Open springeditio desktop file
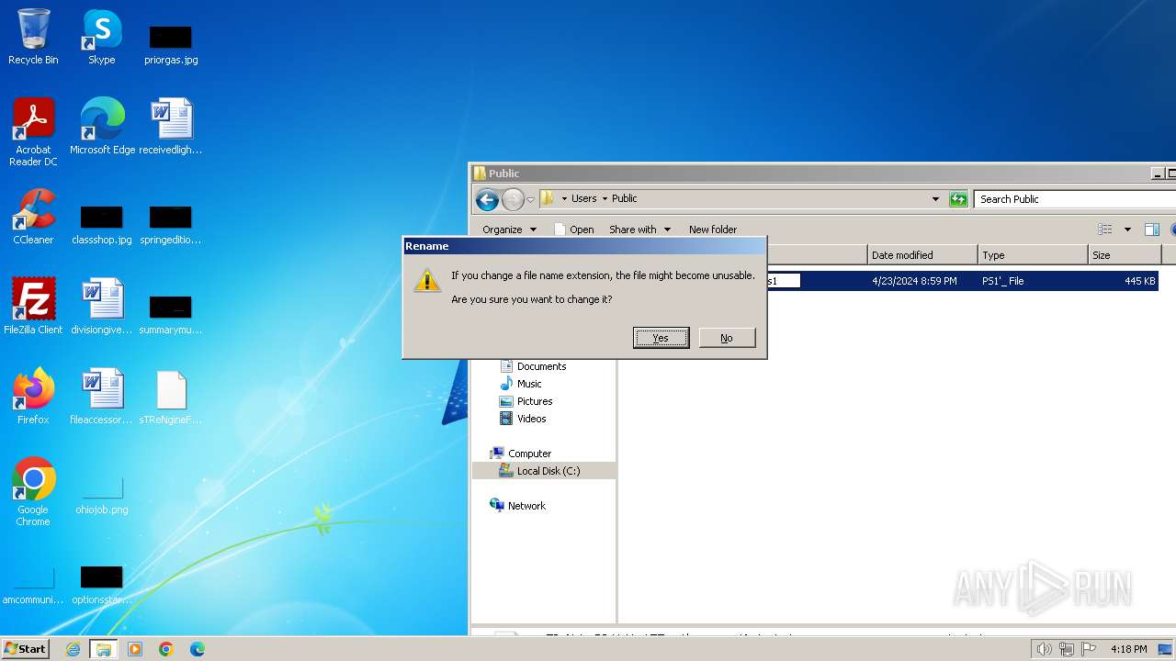Viewport: 1176px width, 661px height. pyautogui.click(x=171, y=224)
